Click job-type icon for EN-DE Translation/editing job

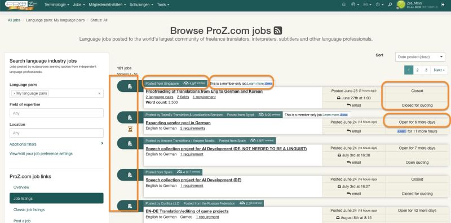(130, 205)
